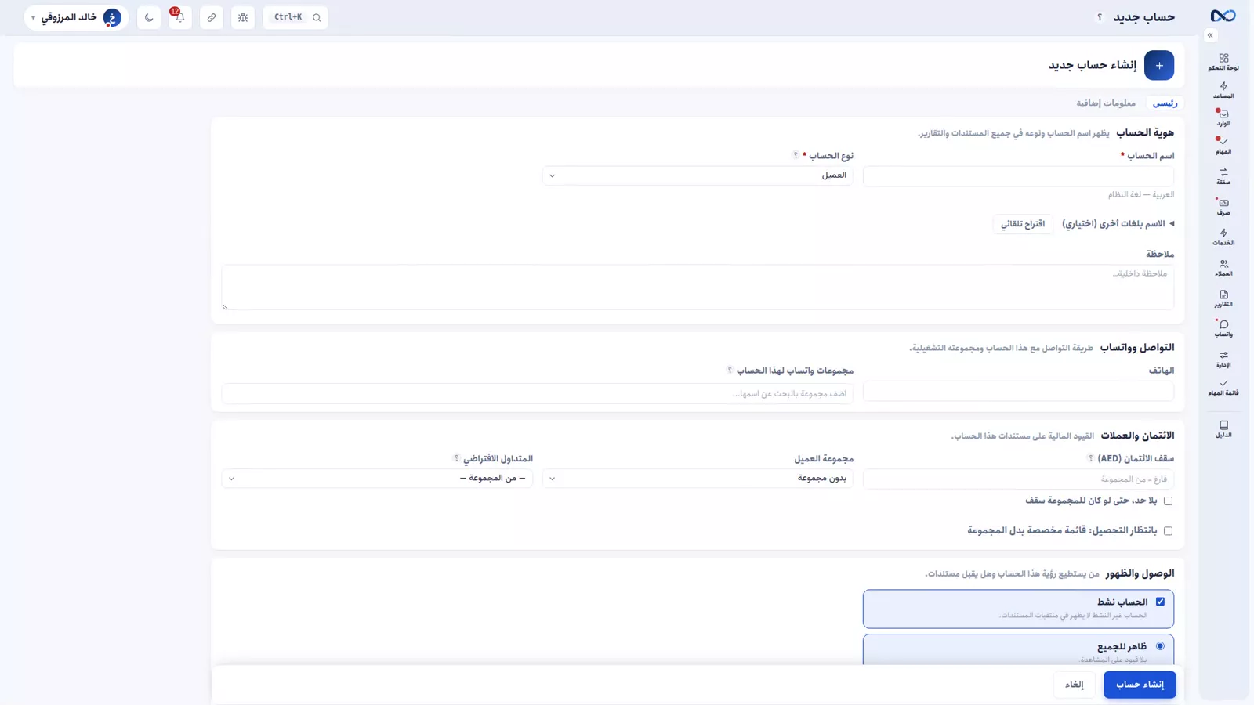Click the إلغاء cancel button

pyautogui.click(x=1074, y=685)
